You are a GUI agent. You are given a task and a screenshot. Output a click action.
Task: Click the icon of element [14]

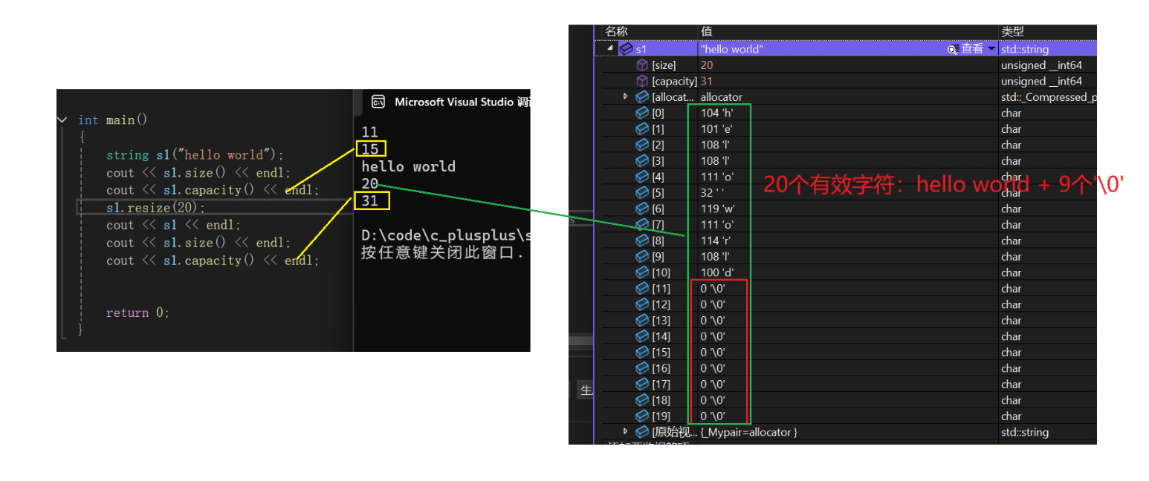(x=642, y=336)
